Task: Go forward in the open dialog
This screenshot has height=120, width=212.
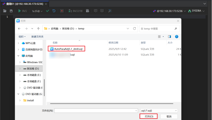Action: tap(26, 29)
